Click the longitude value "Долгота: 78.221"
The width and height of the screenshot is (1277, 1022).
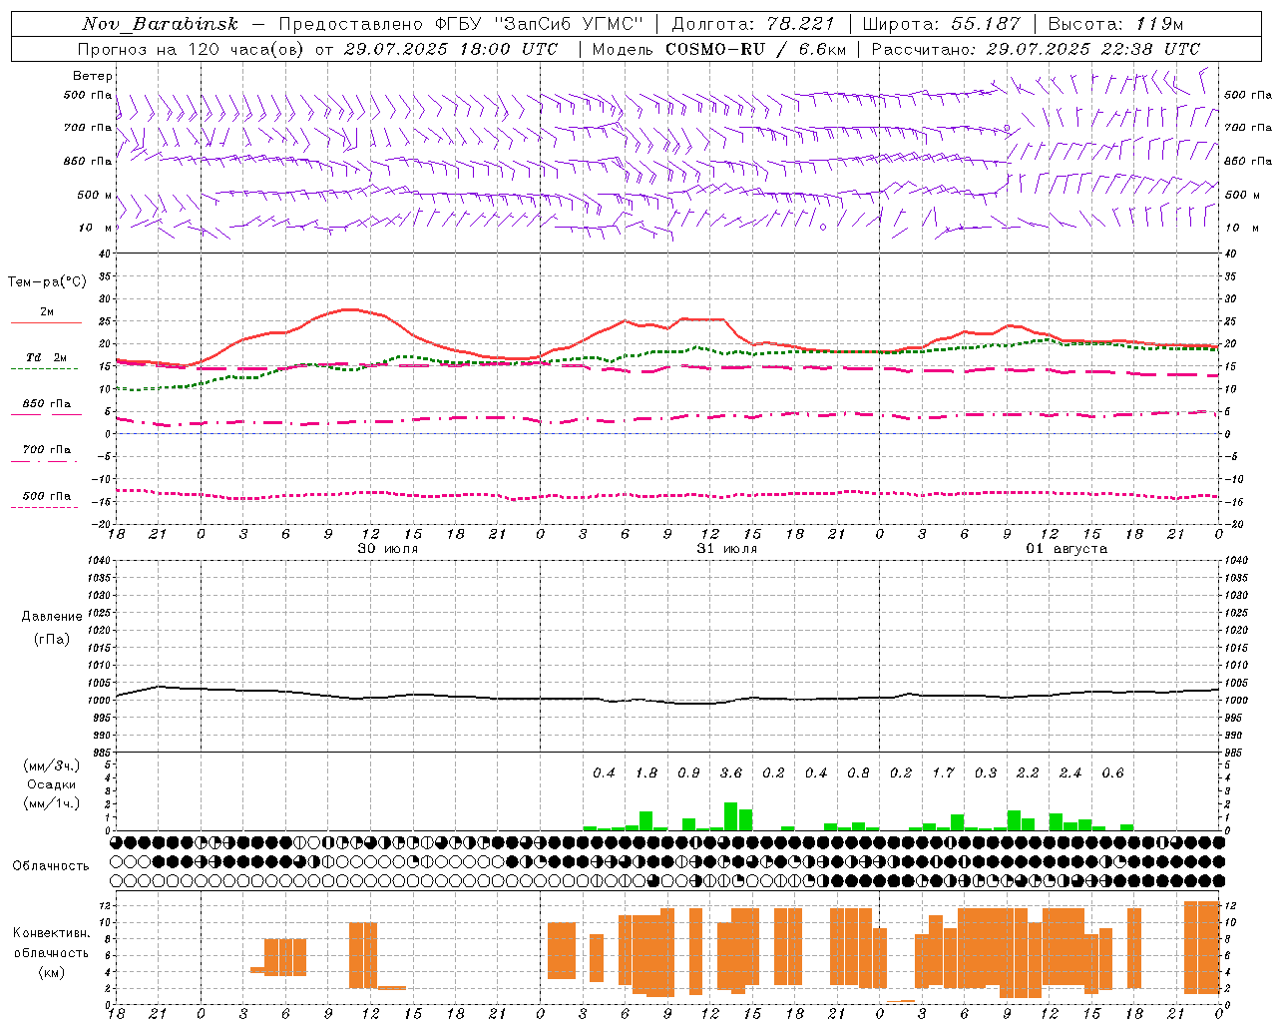753,24
